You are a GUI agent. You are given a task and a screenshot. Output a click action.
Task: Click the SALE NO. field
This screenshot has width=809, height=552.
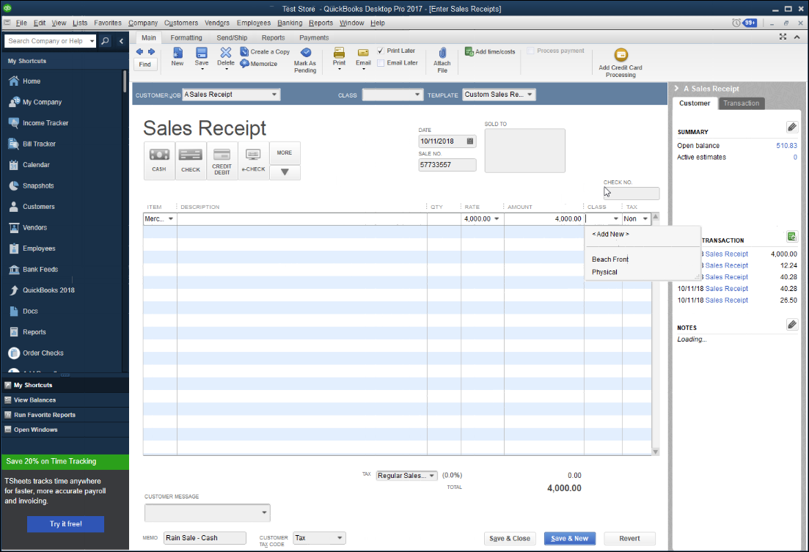pyautogui.click(x=447, y=165)
